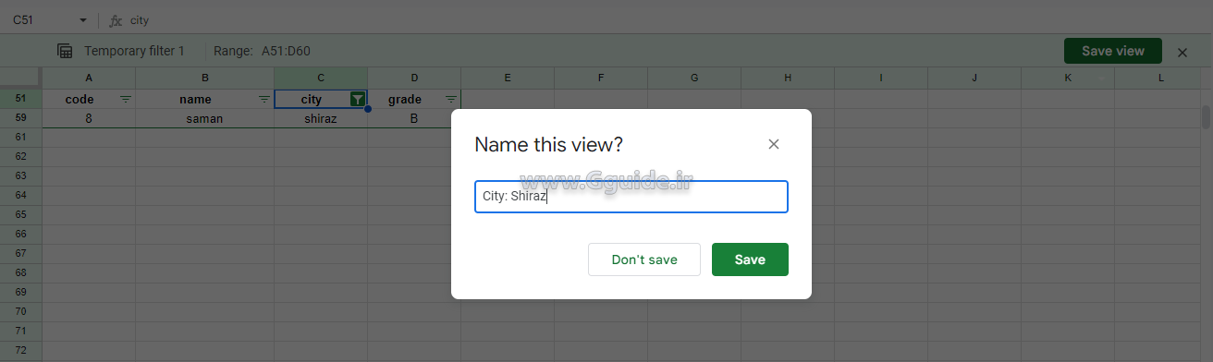Select row 63 header
Viewport: 1213px width, 362px height.
[21, 175]
